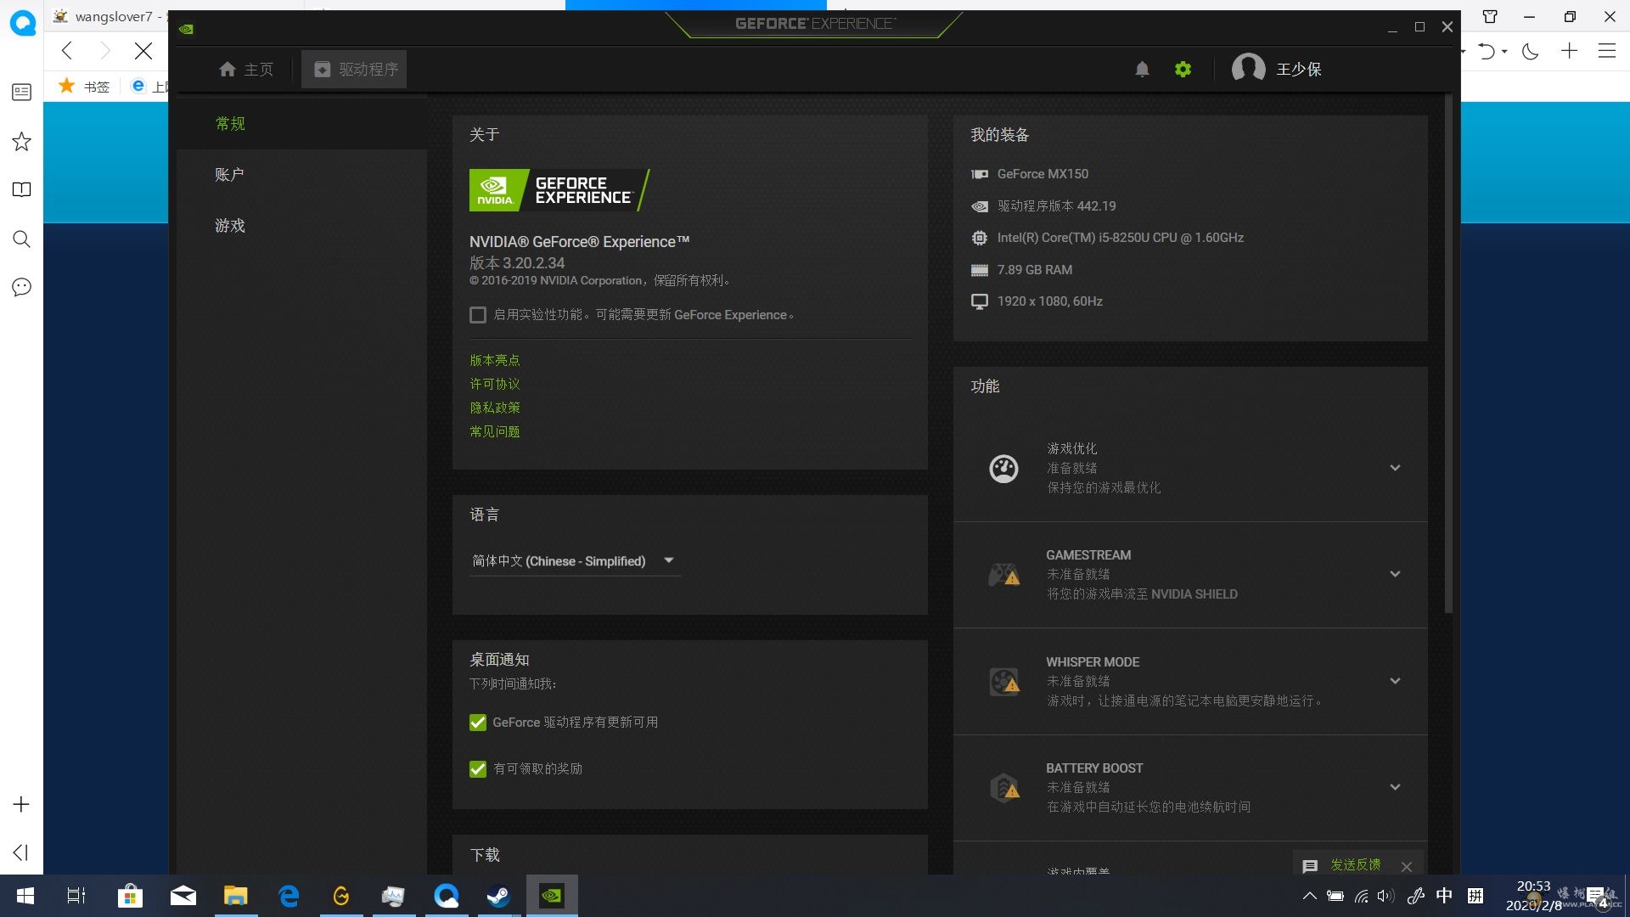
Task: Open the green settings gear icon
Action: click(1183, 69)
